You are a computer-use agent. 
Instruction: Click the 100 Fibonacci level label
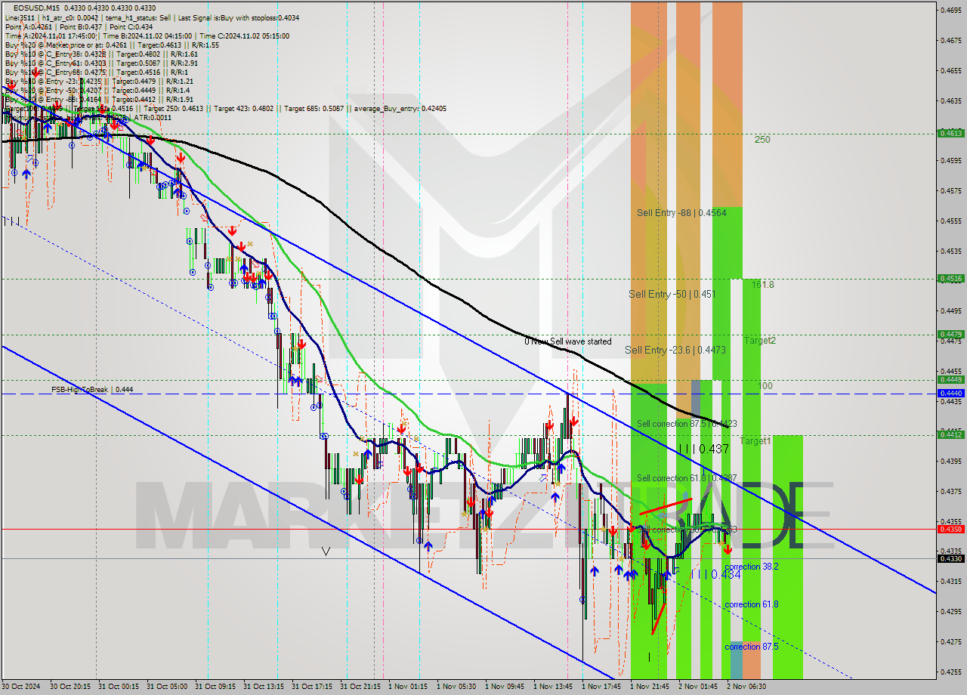(x=765, y=386)
